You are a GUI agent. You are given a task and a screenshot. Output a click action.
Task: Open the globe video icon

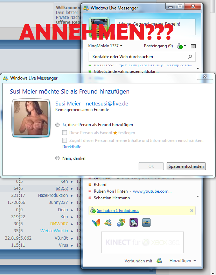[x=146, y=222]
